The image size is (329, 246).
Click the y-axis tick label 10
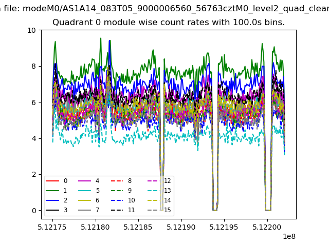point(32,30)
